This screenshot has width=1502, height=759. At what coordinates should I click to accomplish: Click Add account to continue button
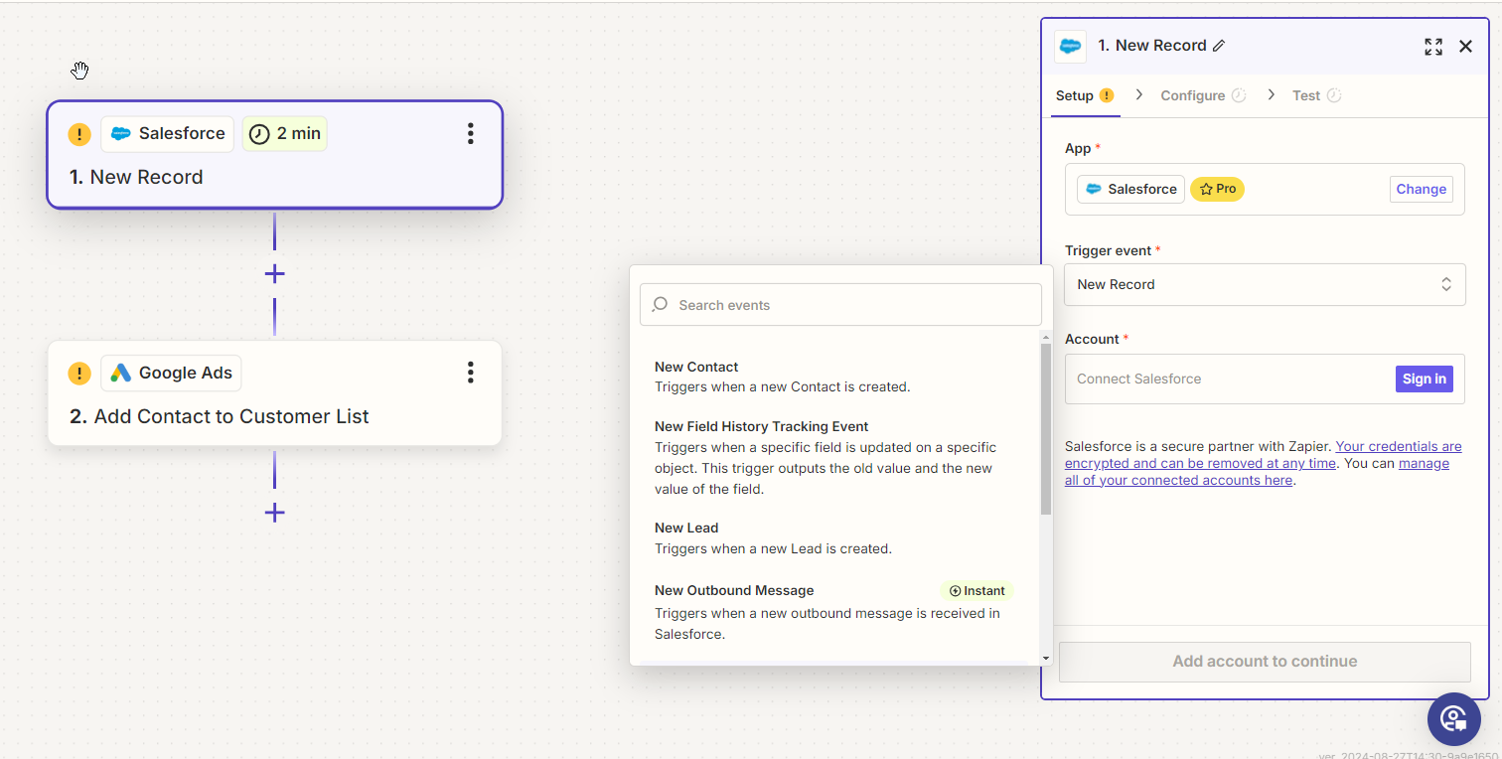click(x=1265, y=662)
